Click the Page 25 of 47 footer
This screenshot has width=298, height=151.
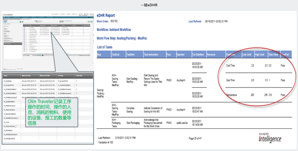pos(195,138)
